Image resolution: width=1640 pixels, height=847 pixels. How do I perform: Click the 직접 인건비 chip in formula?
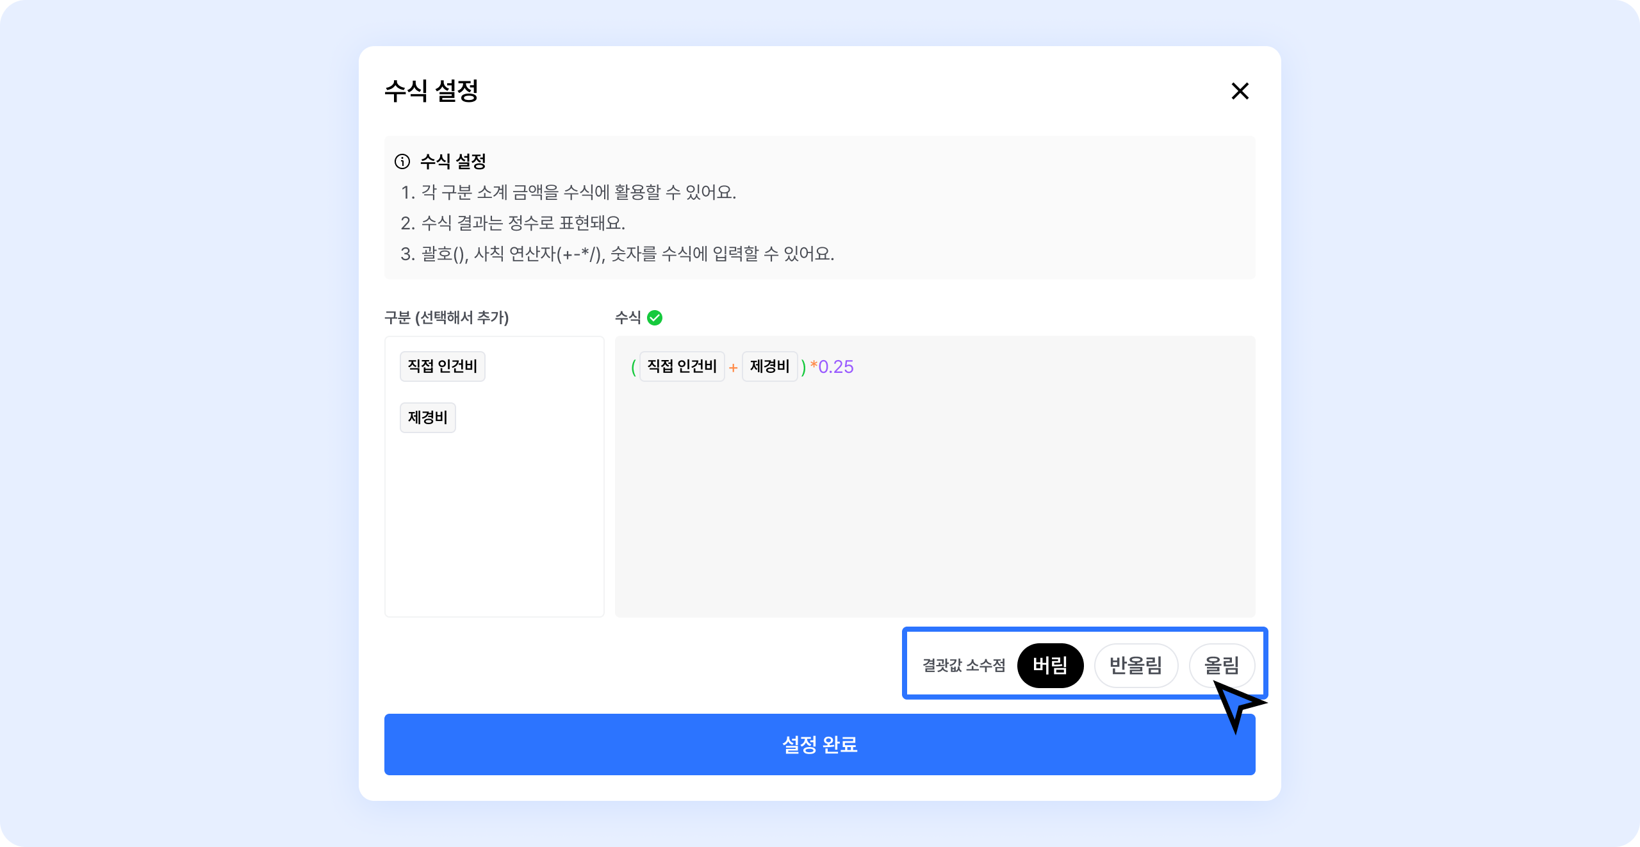click(x=682, y=366)
